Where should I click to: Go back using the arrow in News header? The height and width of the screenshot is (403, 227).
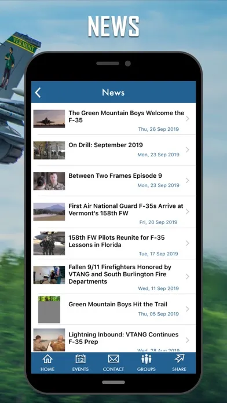[38, 93]
